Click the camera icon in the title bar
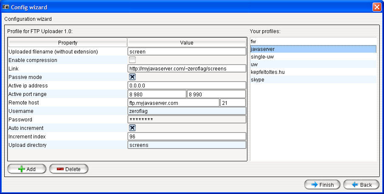 pyautogui.click(x=6, y=7)
